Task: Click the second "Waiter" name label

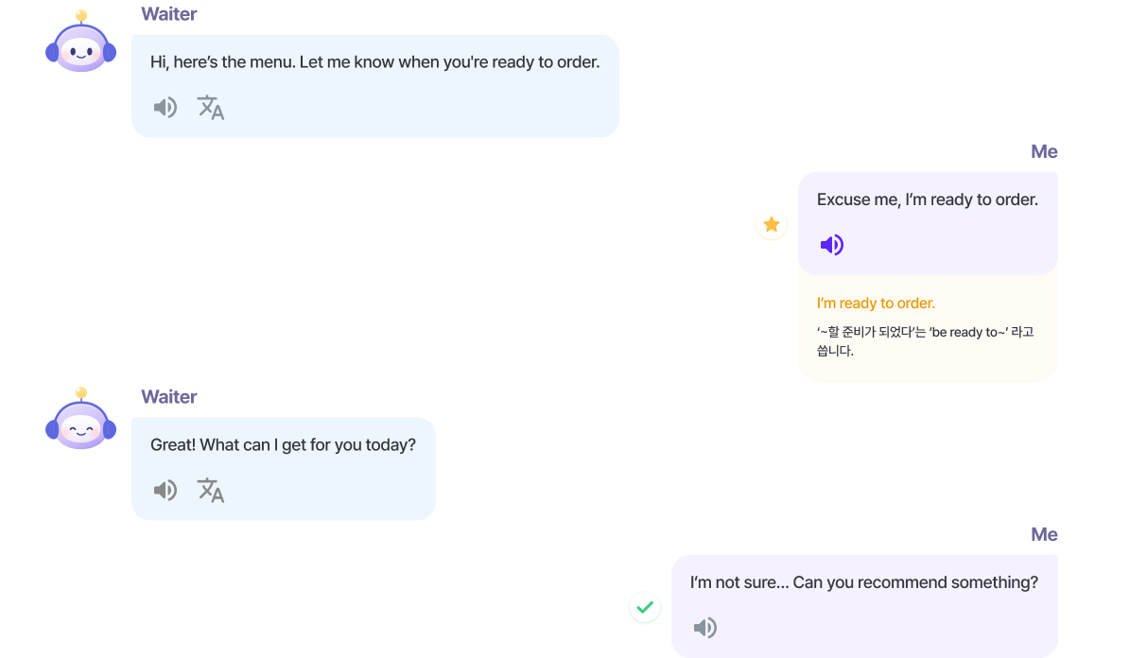Action: (x=169, y=397)
